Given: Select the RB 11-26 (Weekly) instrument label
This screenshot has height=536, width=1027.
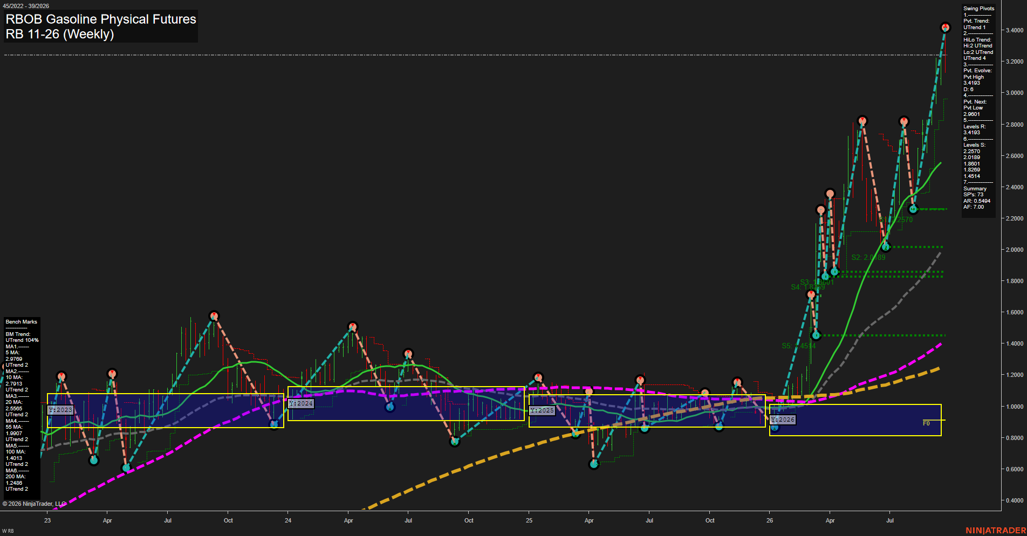Looking at the screenshot, I should click(60, 34).
